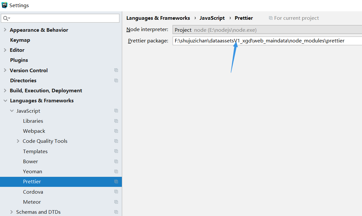Click the project-level icon beside Webpack
The width and height of the screenshot is (362, 216).
click(x=116, y=131)
